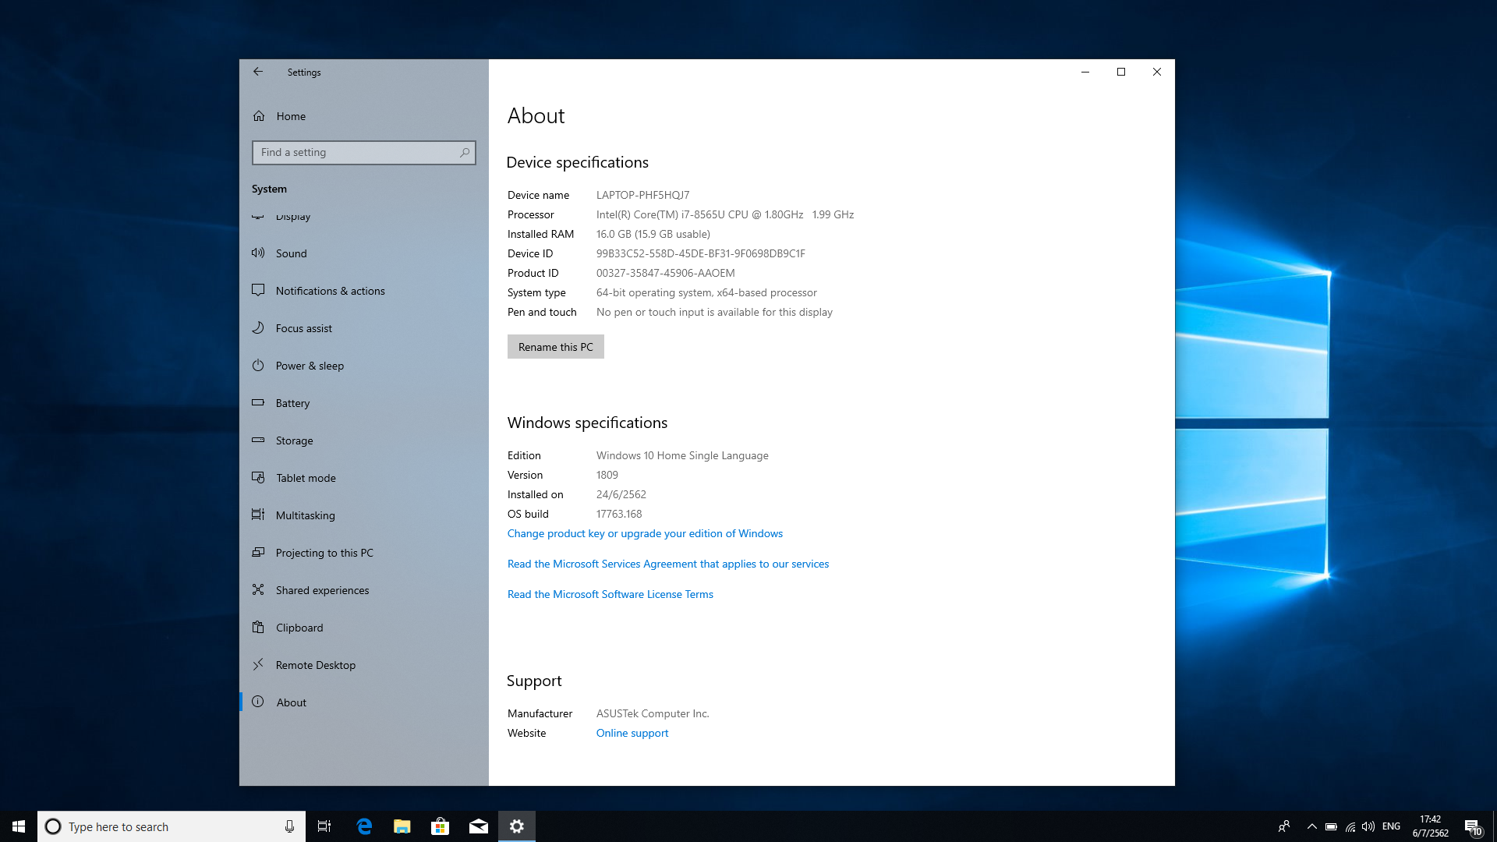Click the Multitasking icon
The image size is (1497, 842).
tap(258, 515)
